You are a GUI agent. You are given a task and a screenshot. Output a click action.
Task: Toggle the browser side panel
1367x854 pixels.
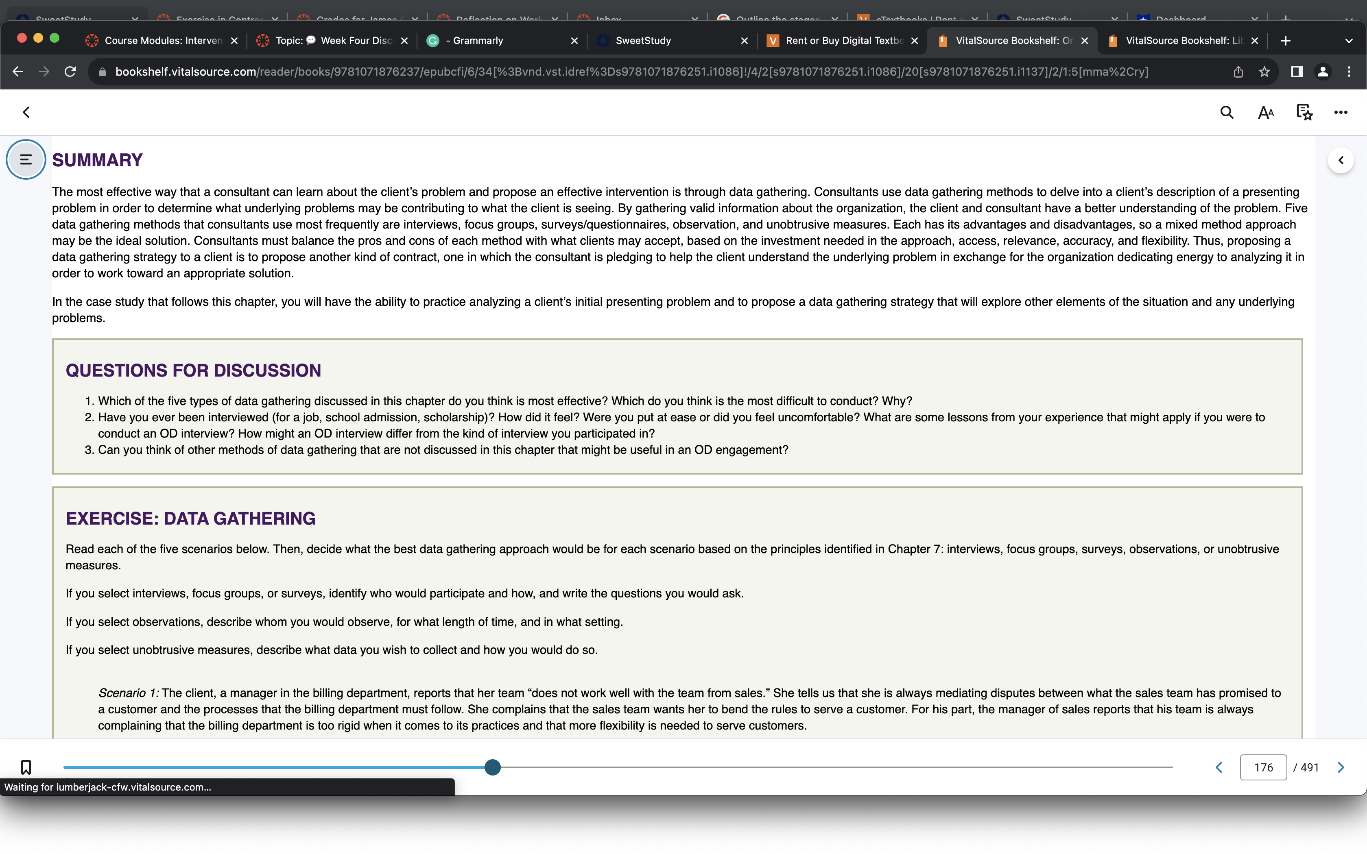click(1297, 72)
